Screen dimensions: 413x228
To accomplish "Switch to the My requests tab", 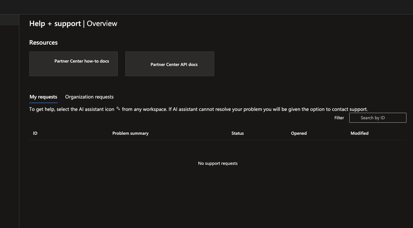I will pyautogui.click(x=43, y=97).
